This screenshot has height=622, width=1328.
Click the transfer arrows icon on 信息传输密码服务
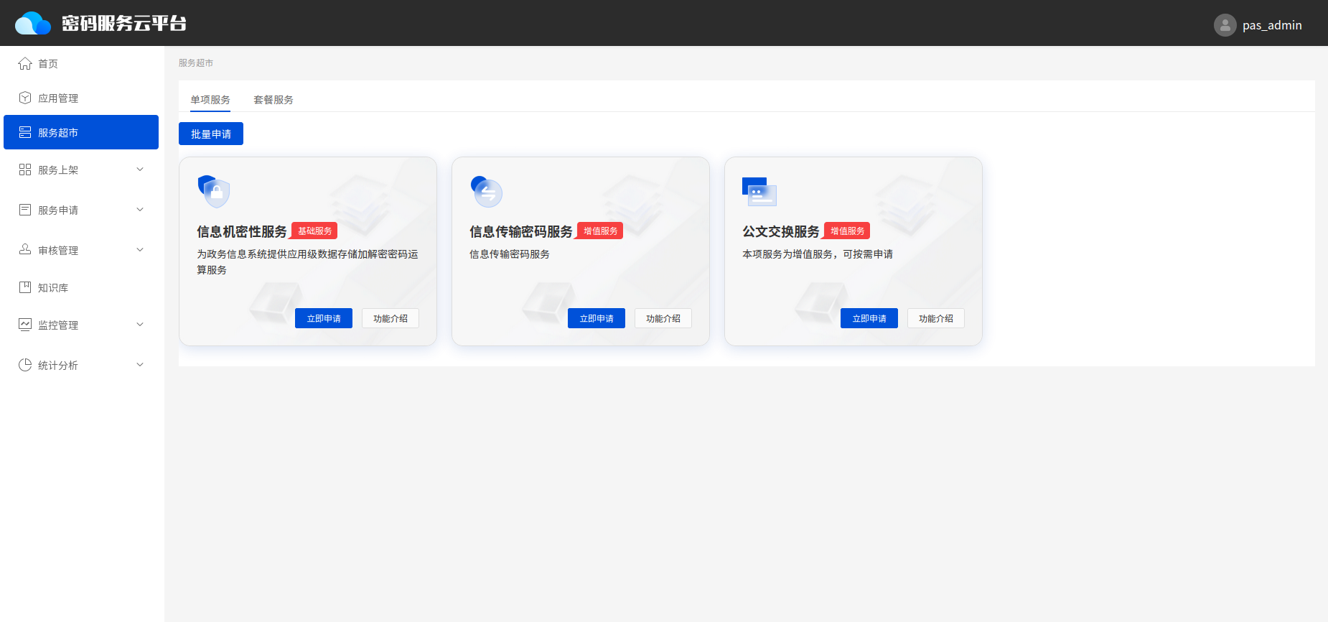487,191
